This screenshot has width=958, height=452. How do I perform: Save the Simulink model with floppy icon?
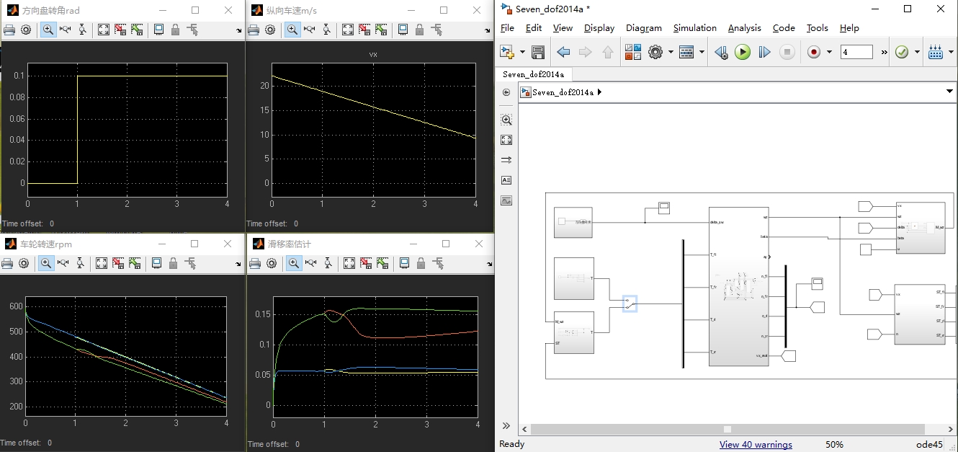538,52
